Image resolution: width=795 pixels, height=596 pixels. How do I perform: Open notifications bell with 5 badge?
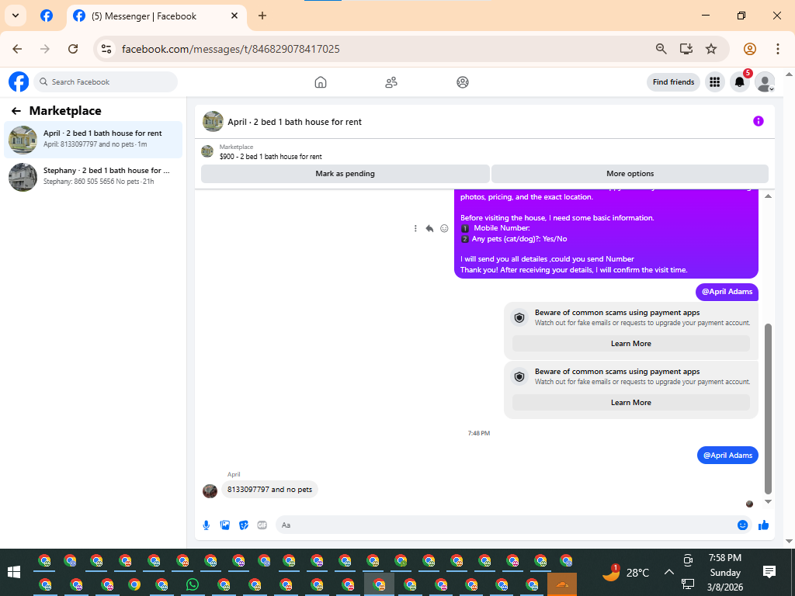740,82
